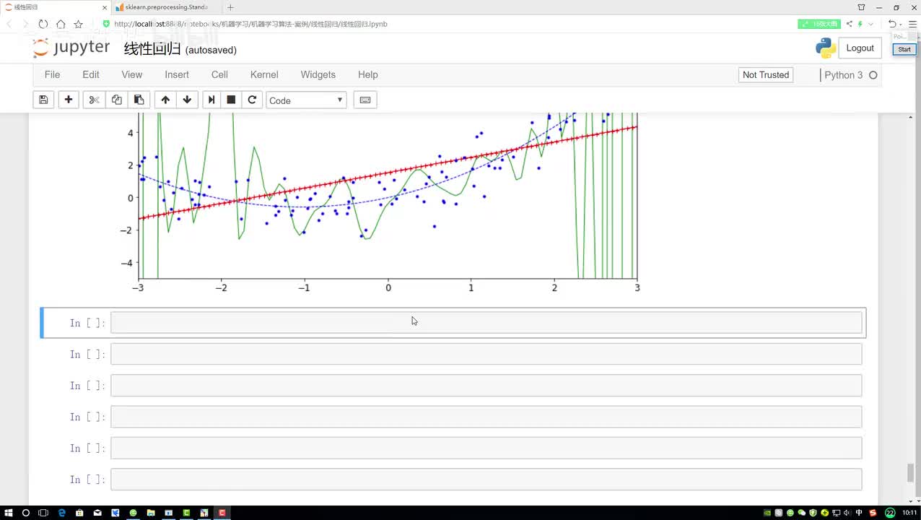Open the Help menu

coord(368,74)
